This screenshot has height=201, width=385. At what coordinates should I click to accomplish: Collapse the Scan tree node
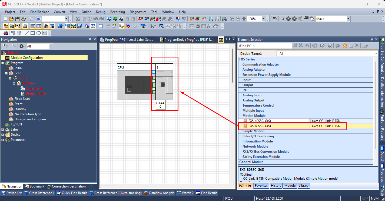(x=6, y=73)
